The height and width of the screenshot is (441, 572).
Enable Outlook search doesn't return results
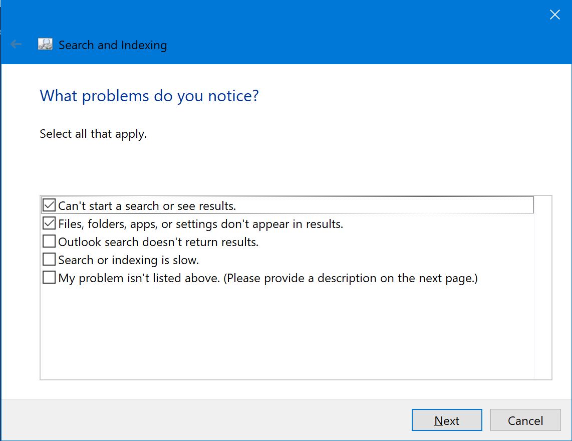(x=49, y=241)
